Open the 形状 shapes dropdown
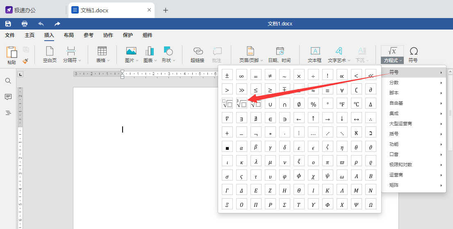 168,55
